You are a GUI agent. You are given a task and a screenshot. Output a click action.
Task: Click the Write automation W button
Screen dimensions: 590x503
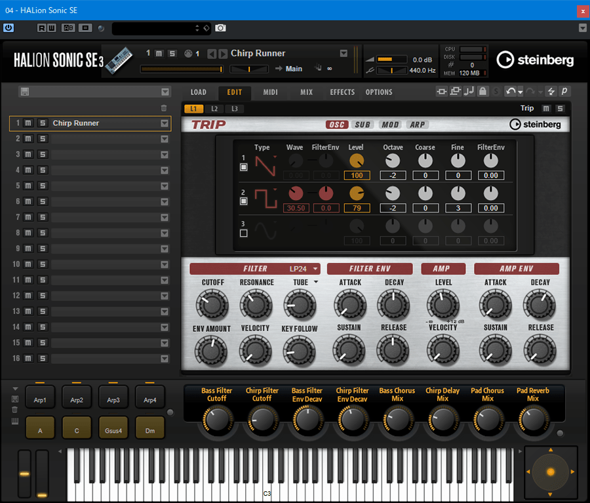(52, 28)
